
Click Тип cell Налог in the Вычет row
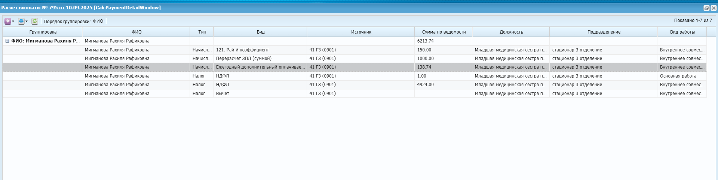202,94
